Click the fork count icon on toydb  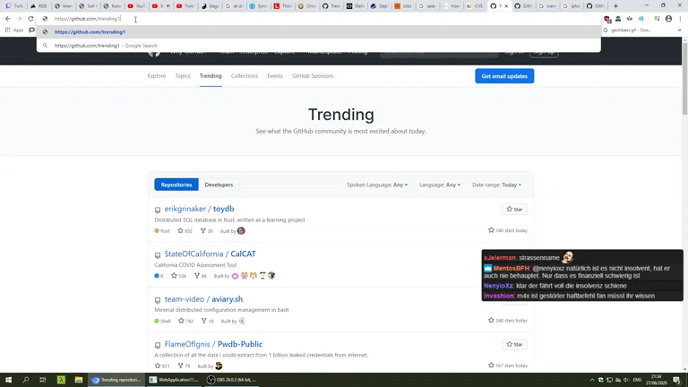pos(202,231)
